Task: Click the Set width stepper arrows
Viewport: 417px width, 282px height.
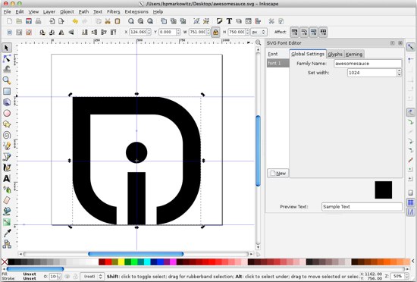Action: point(399,73)
